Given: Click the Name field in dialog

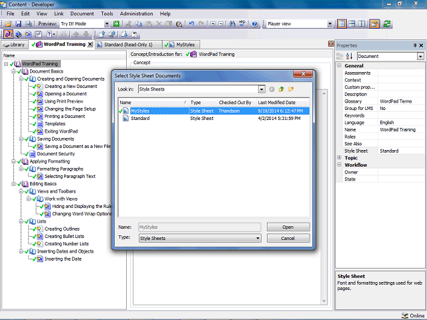Looking at the screenshot, I should coord(199,227).
